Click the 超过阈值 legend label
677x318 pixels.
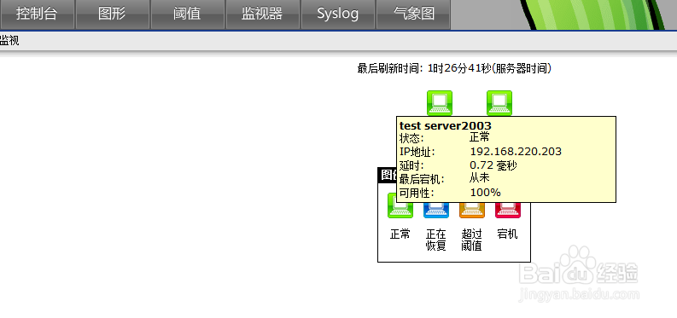pos(472,240)
